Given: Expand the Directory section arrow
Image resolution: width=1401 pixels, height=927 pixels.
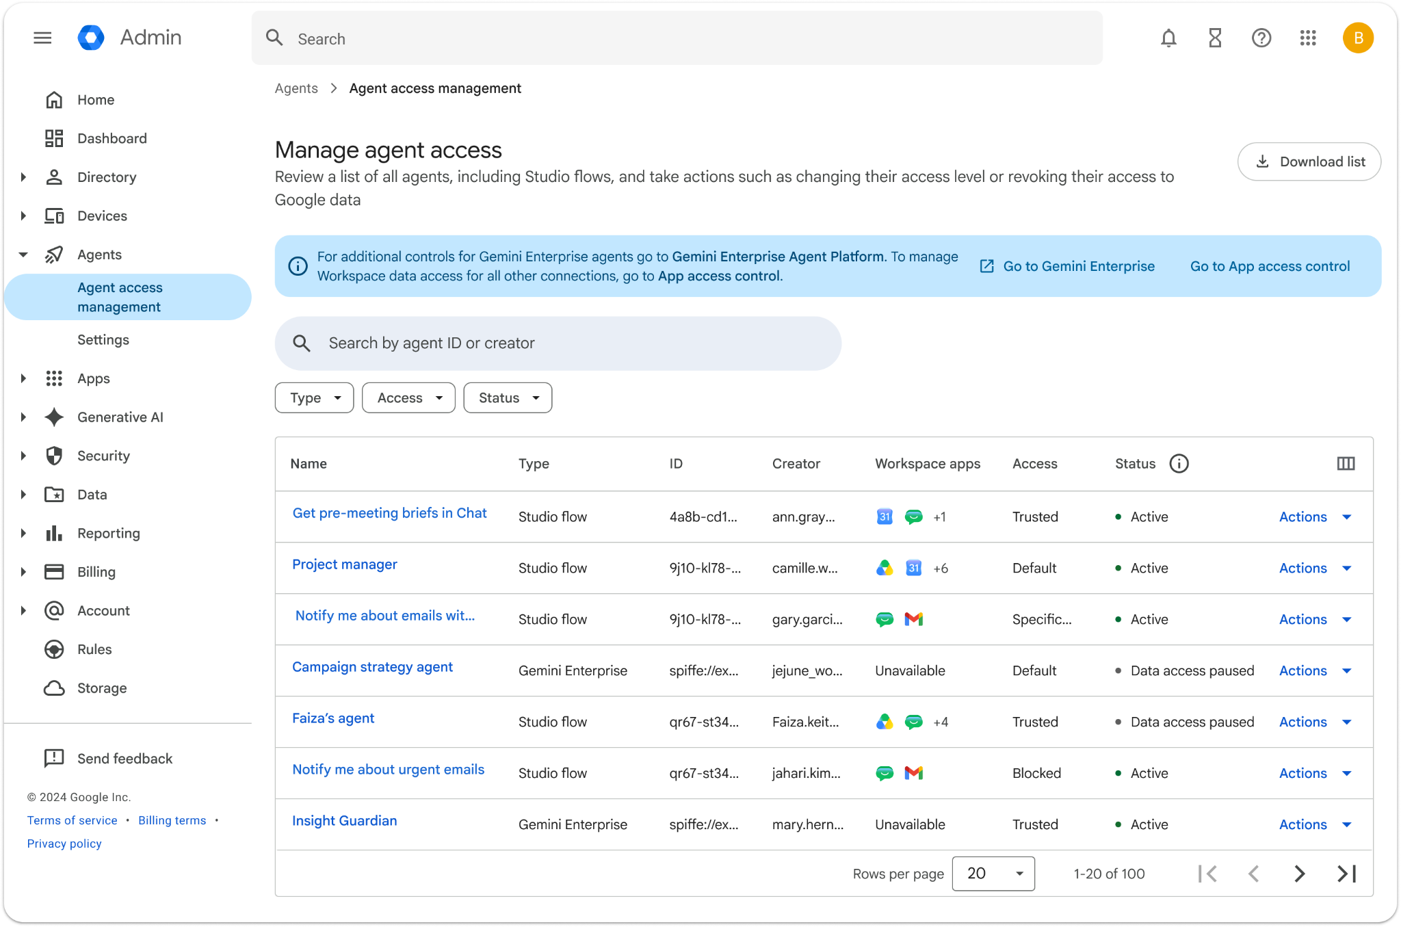Looking at the screenshot, I should (23, 177).
